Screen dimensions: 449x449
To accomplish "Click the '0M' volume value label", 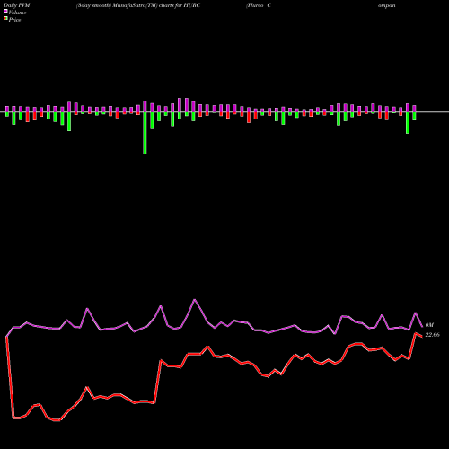I will click(x=429, y=325).
